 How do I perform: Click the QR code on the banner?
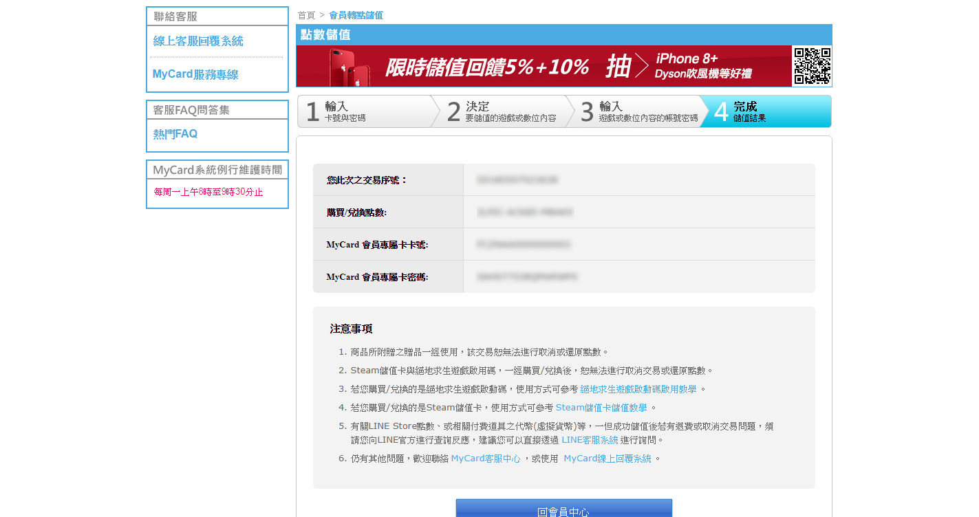pos(811,66)
